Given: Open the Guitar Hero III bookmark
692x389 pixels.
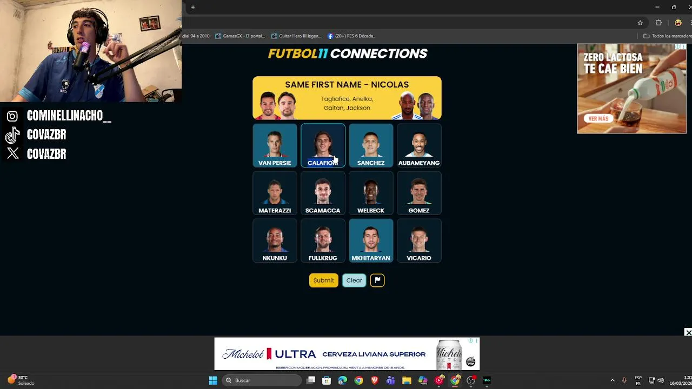Looking at the screenshot, I should (296, 36).
